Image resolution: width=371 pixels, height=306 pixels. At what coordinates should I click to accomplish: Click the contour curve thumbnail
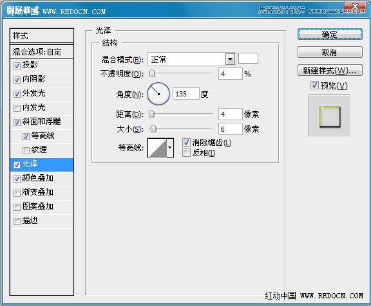[x=157, y=148]
